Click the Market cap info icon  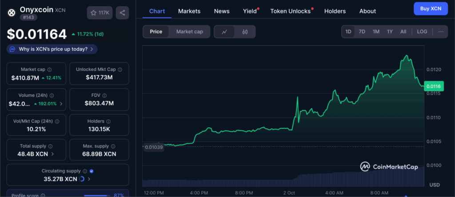click(x=49, y=70)
